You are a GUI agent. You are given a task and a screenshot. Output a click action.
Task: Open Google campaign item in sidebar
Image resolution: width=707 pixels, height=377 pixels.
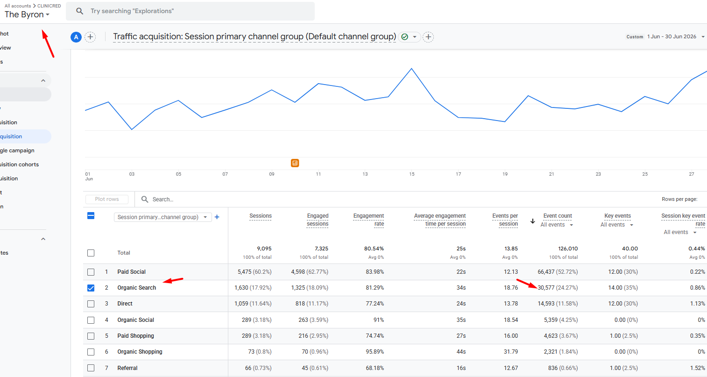18,150
